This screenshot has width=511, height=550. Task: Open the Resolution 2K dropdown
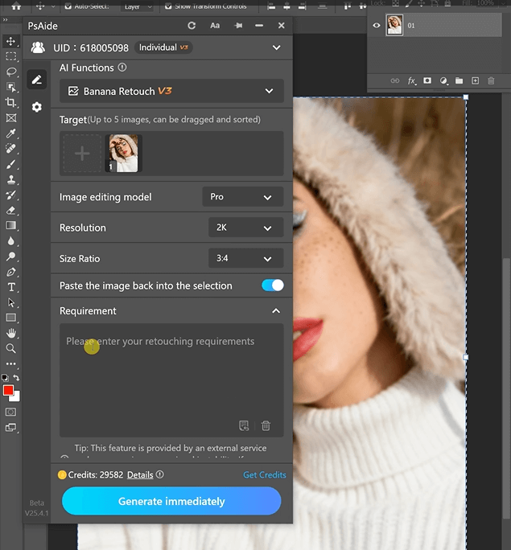coord(246,228)
